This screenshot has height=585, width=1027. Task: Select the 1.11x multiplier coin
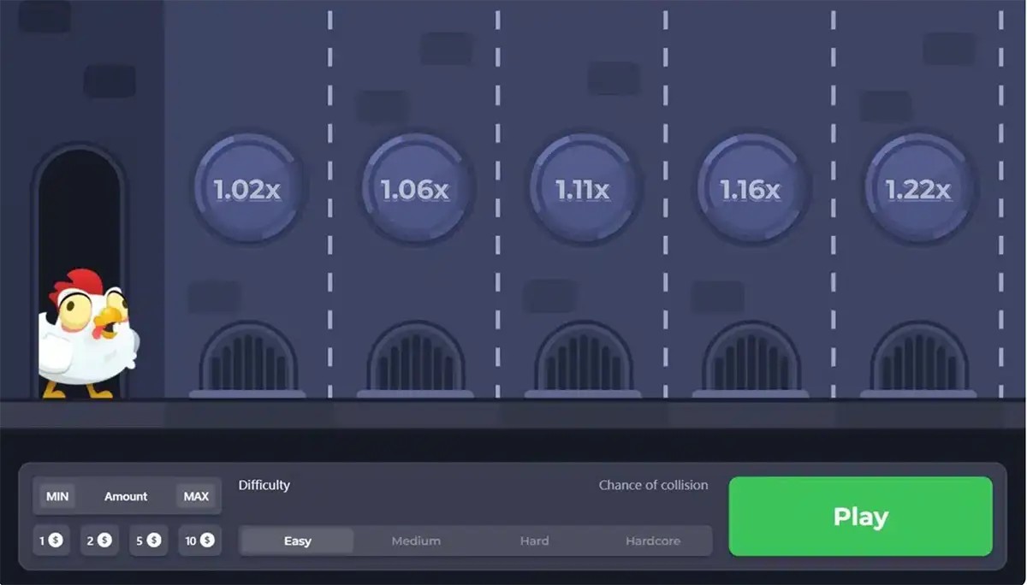pyautogui.click(x=583, y=188)
